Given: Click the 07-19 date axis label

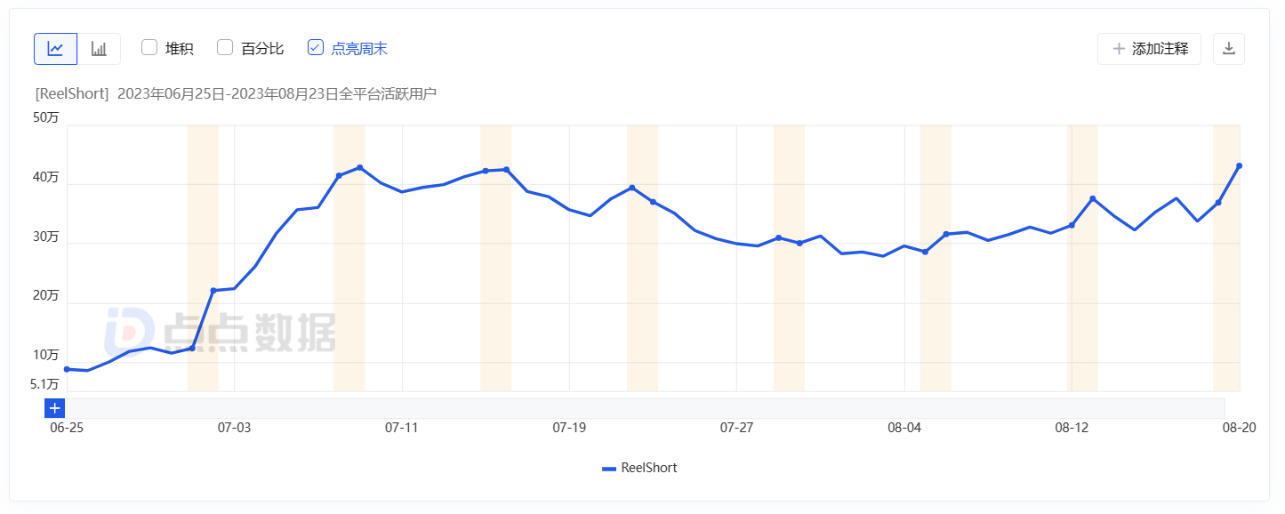Looking at the screenshot, I should pyautogui.click(x=569, y=428).
